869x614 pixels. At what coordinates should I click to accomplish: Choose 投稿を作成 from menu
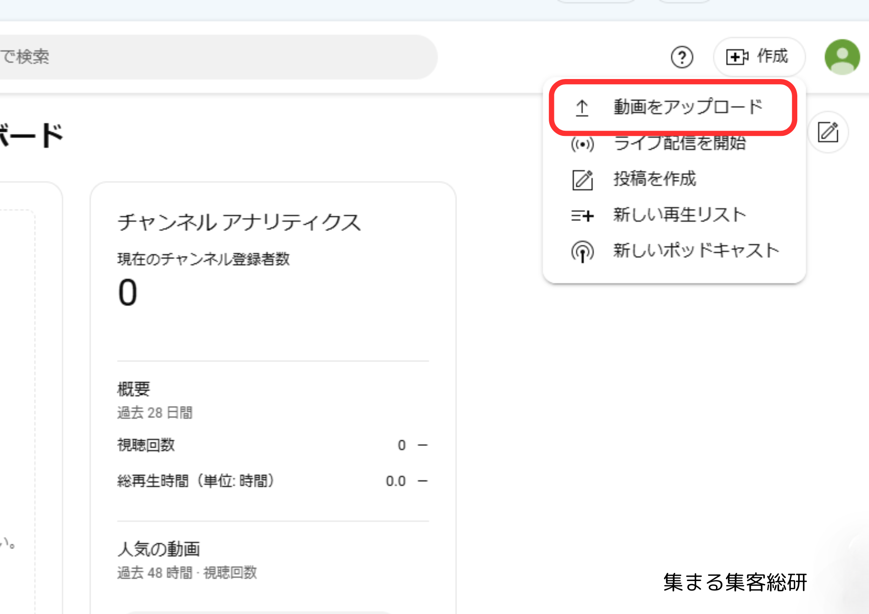point(654,179)
